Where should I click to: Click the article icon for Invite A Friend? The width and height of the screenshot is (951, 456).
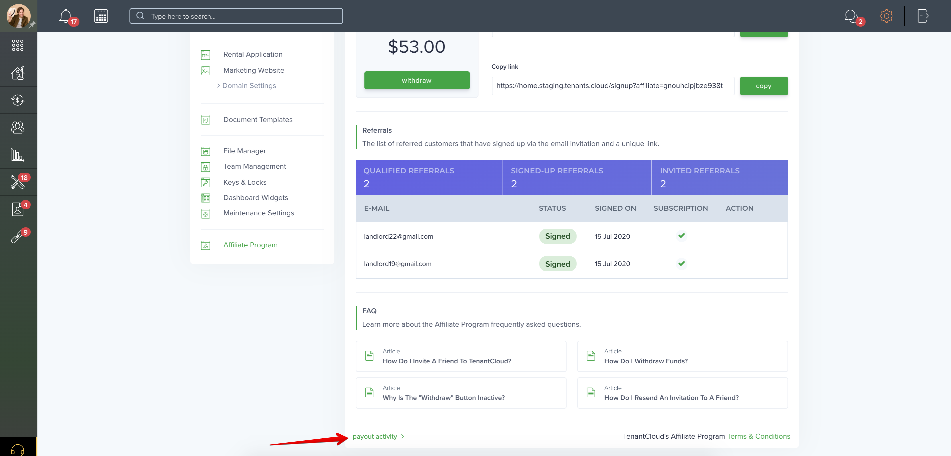click(x=369, y=356)
